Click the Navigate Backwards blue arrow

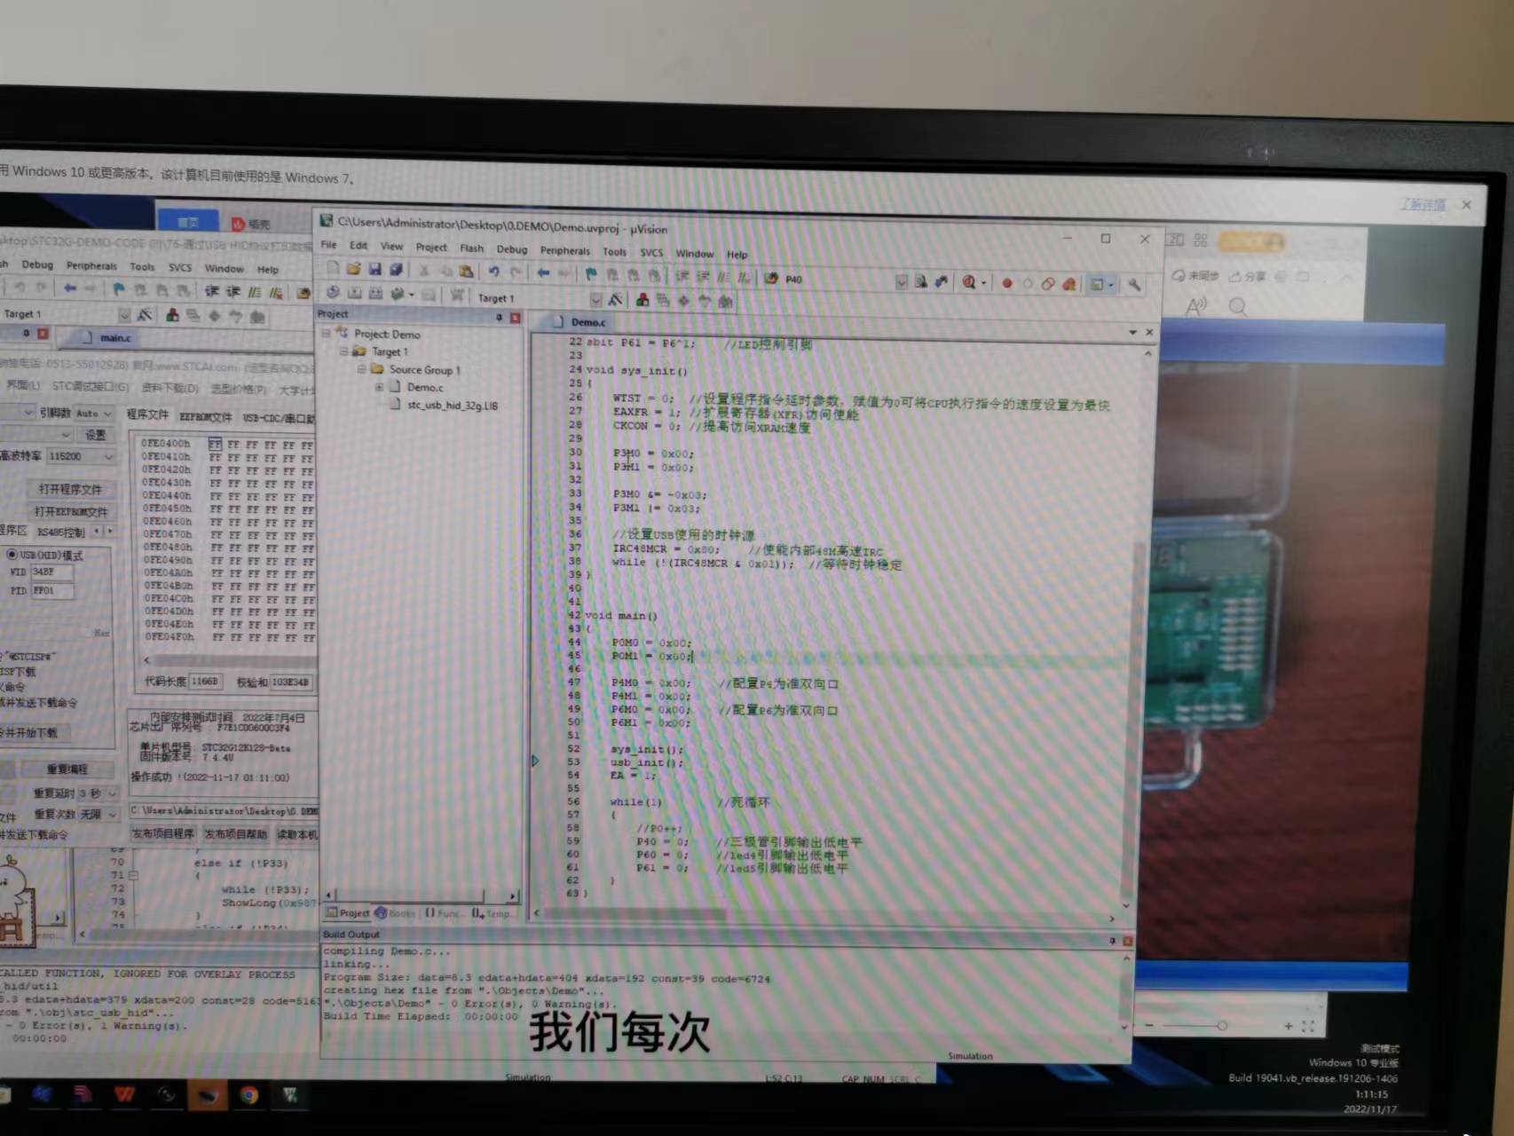[x=543, y=273]
